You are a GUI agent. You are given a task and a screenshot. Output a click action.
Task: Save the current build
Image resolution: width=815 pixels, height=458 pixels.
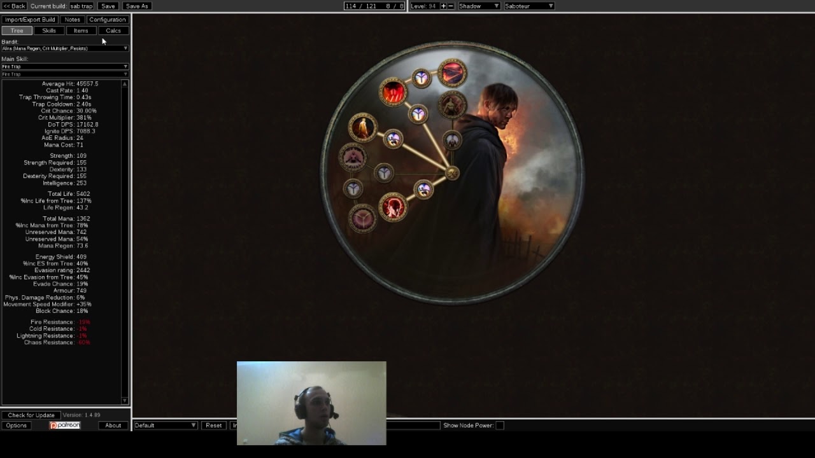[x=108, y=6]
